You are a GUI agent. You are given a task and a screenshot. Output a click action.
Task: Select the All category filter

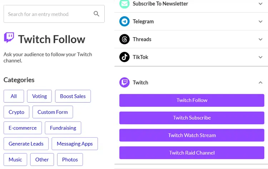14,96
